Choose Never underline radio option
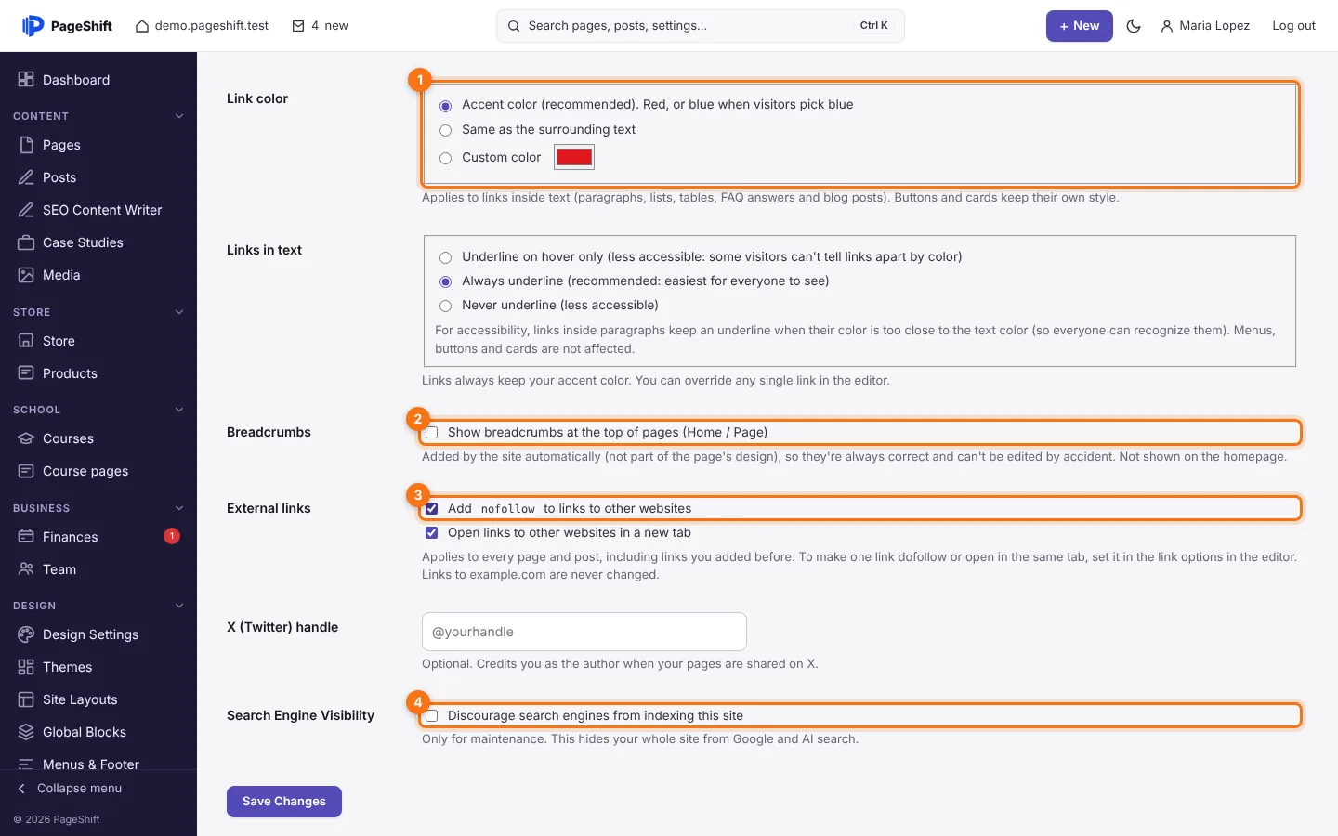This screenshot has width=1338, height=836. [x=446, y=307]
